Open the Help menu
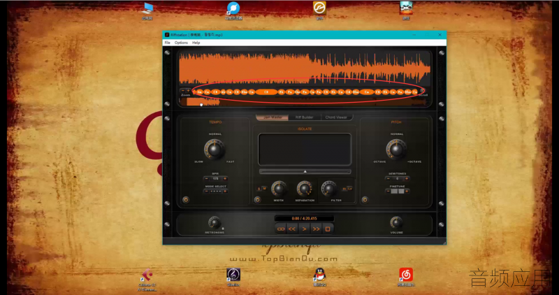 196,43
